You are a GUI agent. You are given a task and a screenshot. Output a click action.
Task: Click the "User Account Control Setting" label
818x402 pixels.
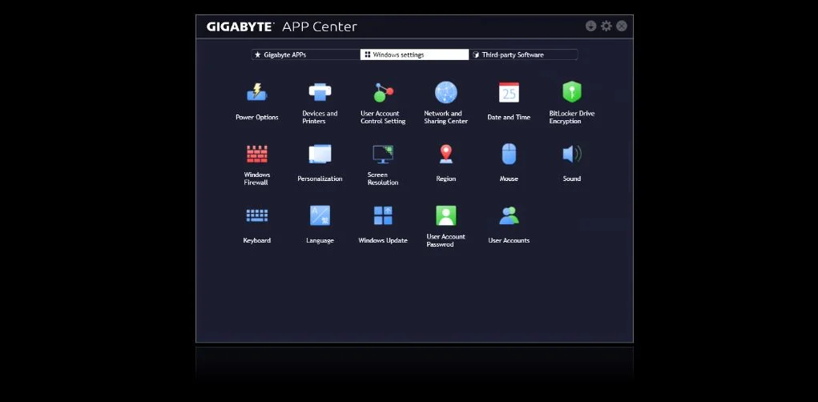[x=383, y=117]
